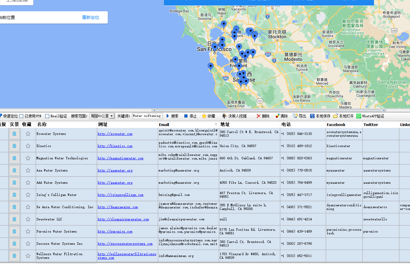This screenshot has width=410, height=264.
Task: Star the Magnation Water Technologies row
Action: click(28, 158)
